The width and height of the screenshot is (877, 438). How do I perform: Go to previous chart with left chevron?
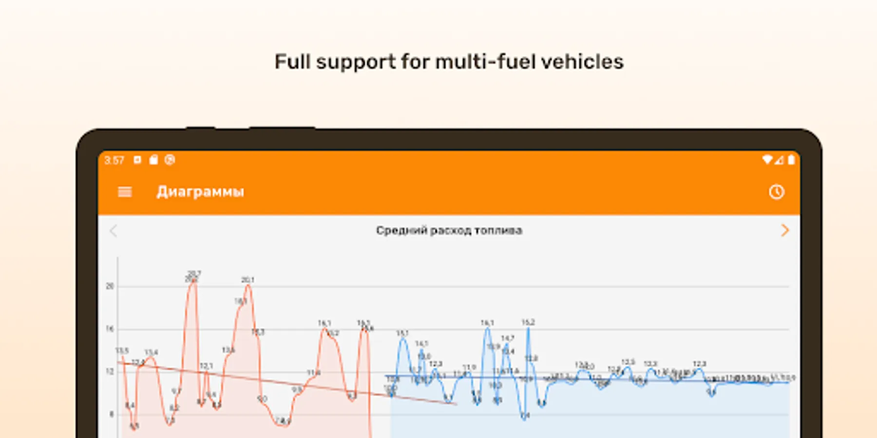coord(114,230)
